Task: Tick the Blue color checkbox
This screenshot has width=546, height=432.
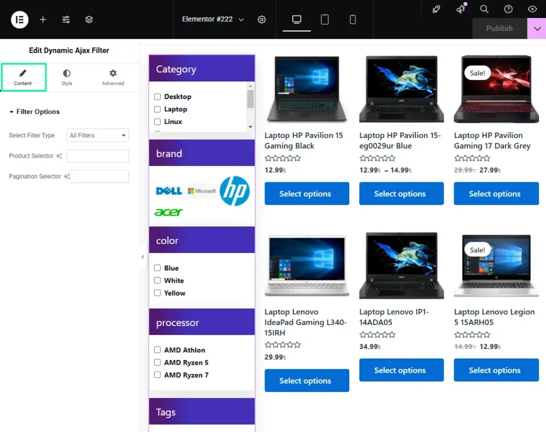Action: [157, 268]
